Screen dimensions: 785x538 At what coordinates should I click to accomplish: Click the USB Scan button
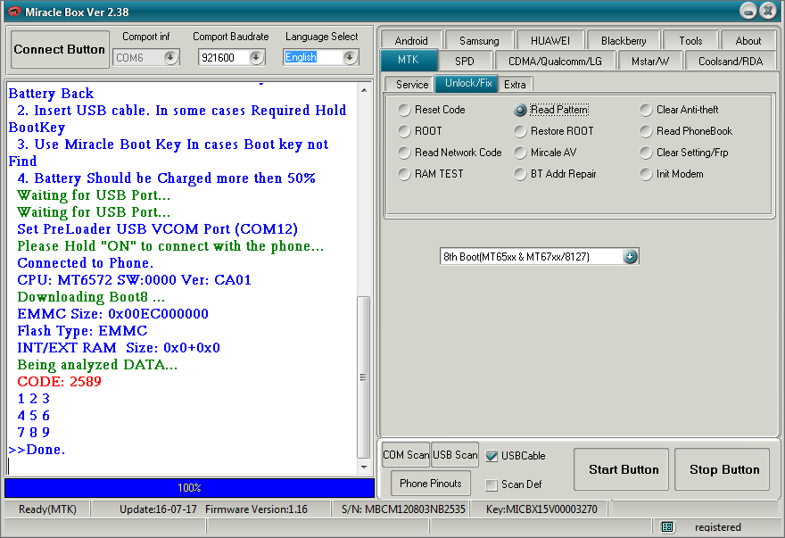click(x=455, y=455)
